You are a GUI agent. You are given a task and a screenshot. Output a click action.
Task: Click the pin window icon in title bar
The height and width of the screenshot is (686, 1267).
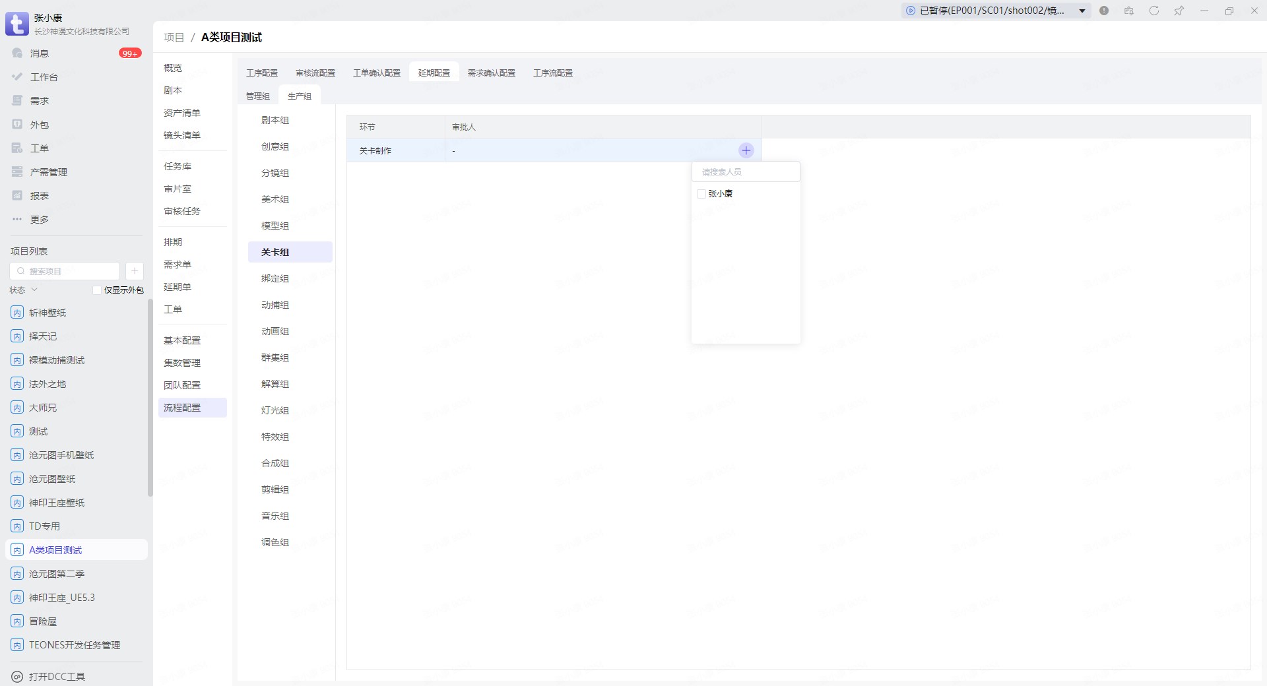[1179, 11]
